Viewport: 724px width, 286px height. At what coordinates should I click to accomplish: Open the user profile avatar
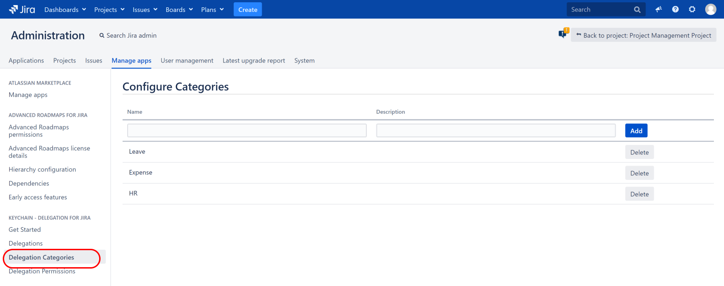(710, 9)
